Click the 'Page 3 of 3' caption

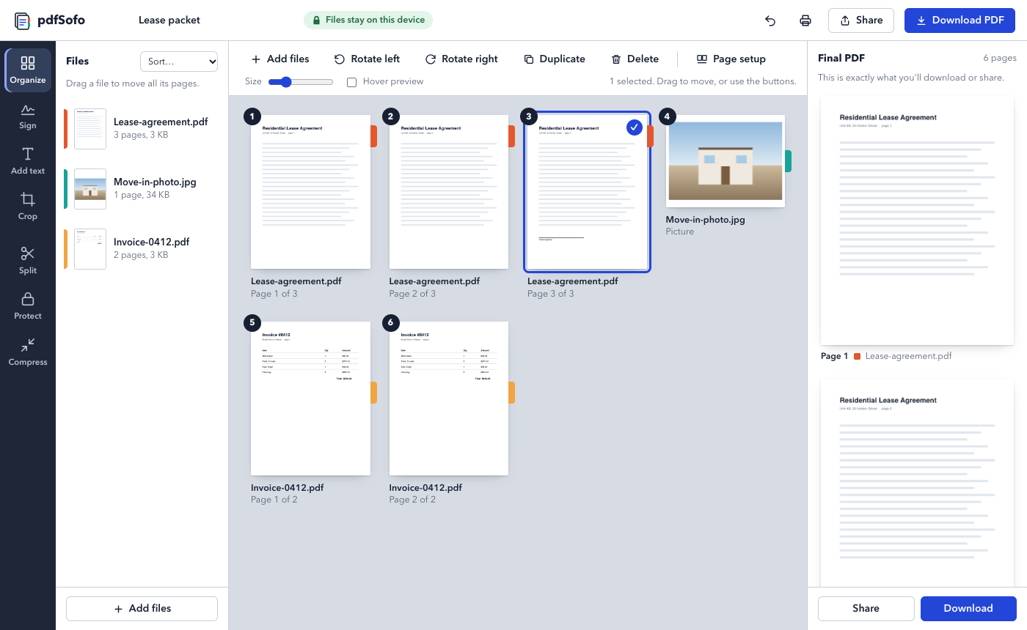point(551,294)
